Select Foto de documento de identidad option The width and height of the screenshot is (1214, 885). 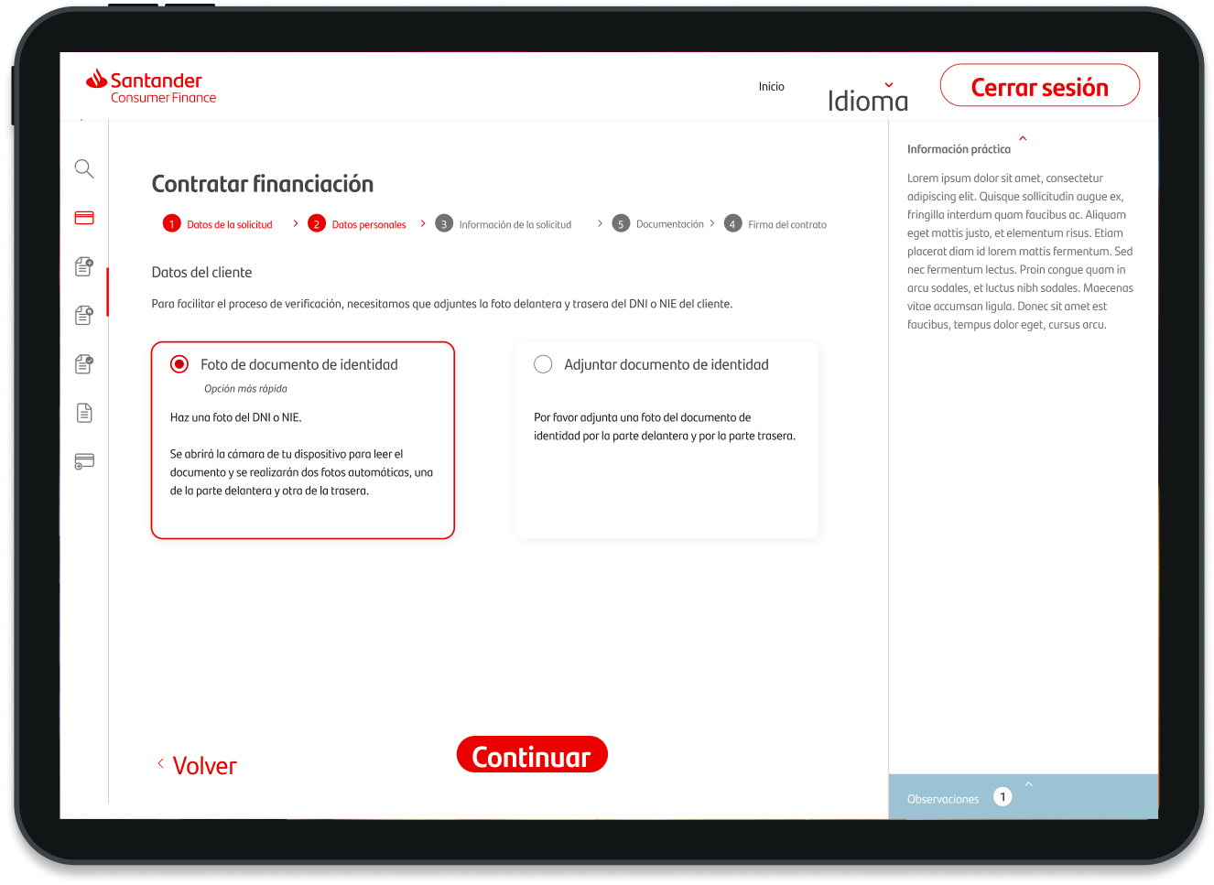302,439
